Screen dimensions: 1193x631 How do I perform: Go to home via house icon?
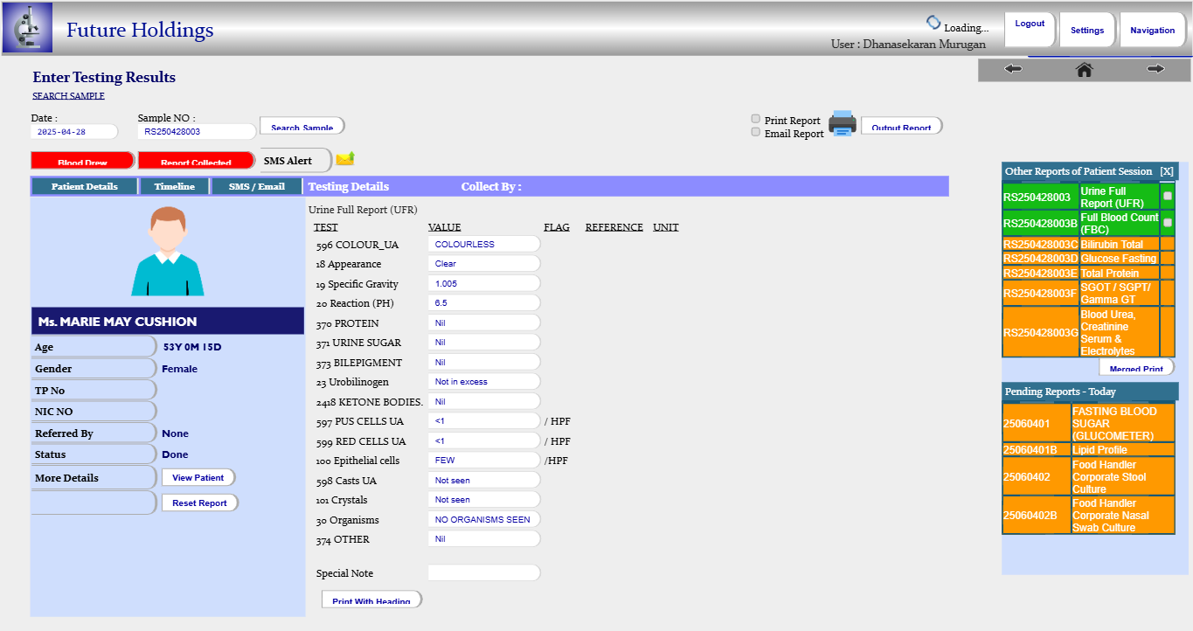click(1084, 69)
